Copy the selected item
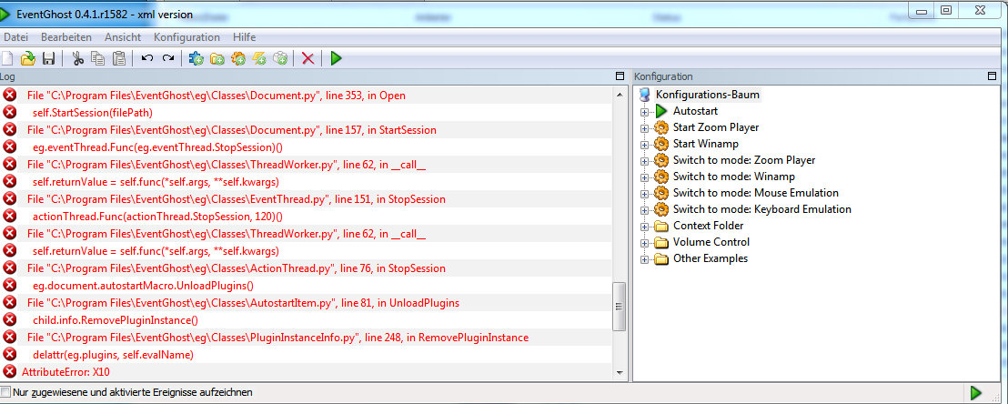Screen dimensions: 1008x404 tap(97, 58)
